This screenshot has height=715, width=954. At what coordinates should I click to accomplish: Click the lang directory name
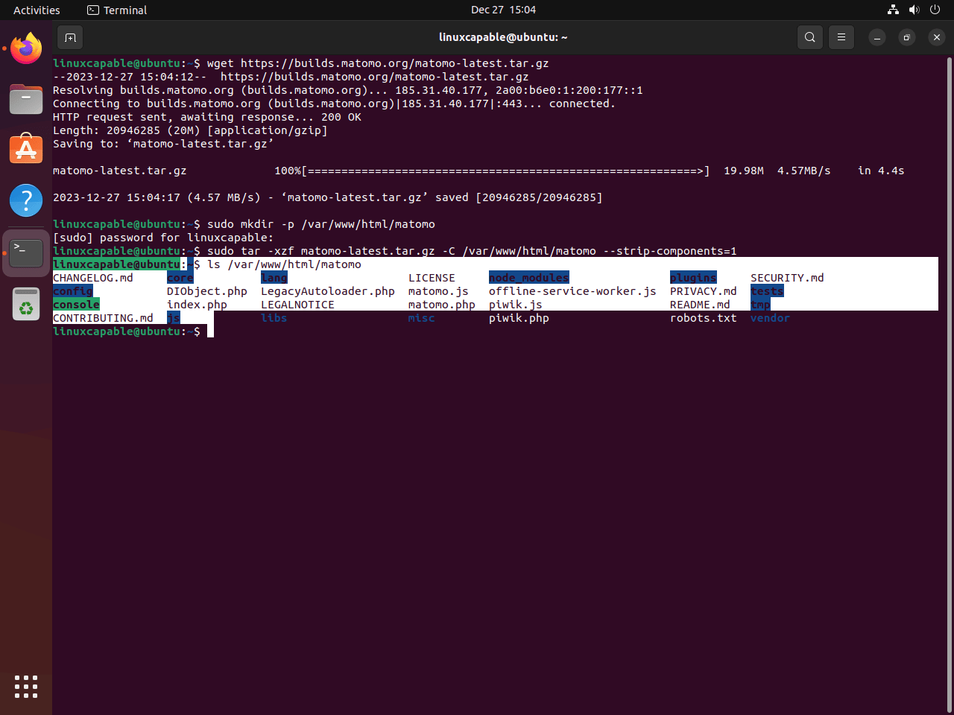point(274,278)
